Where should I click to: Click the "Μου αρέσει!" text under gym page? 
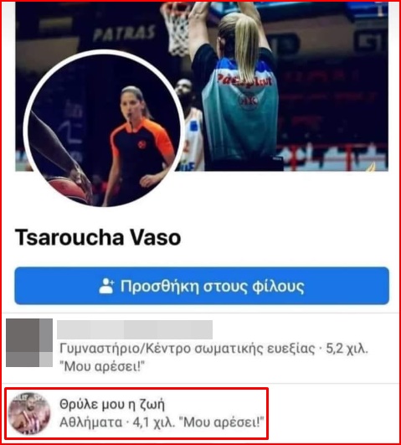pyautogui.click(x=102, y=366)
